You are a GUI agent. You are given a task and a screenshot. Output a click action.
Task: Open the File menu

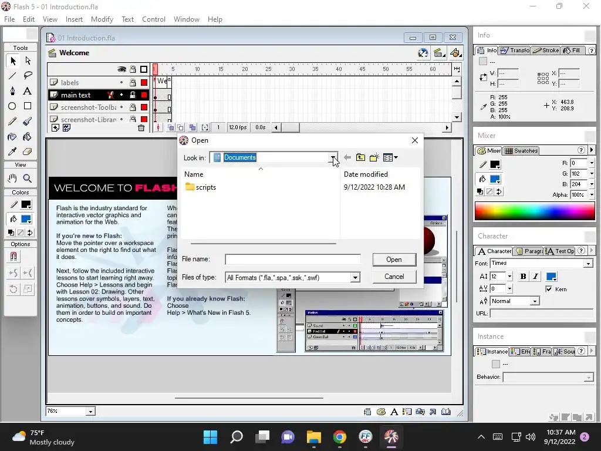9,19
